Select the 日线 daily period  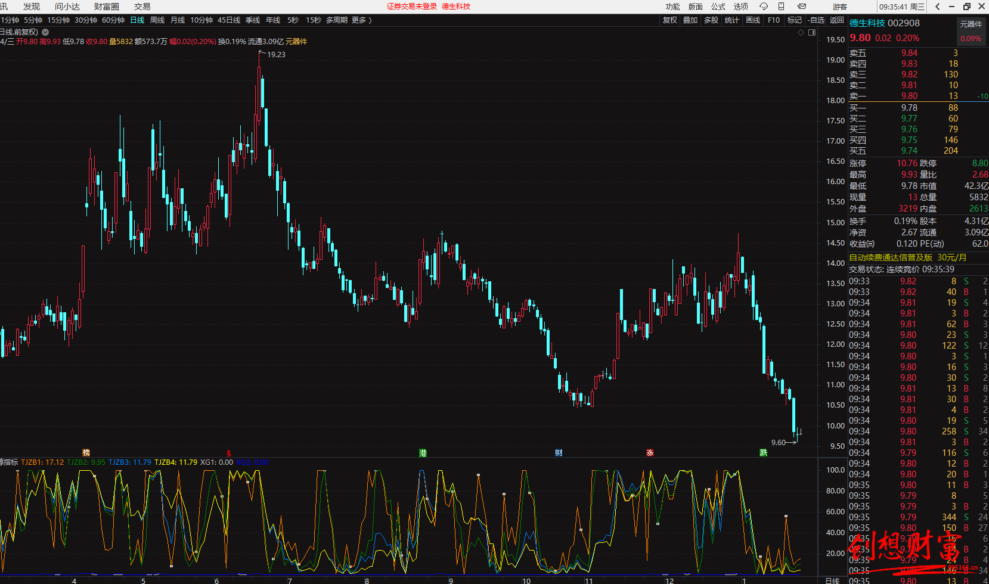(x=137, y=20)
